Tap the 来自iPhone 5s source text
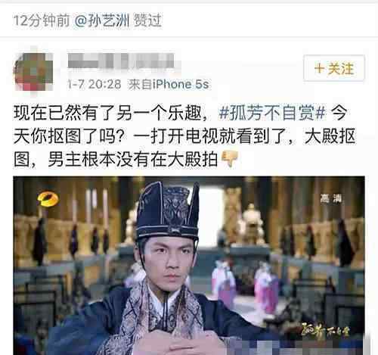The width and height of the screenshot is (378, 355). tap(169, 84)
